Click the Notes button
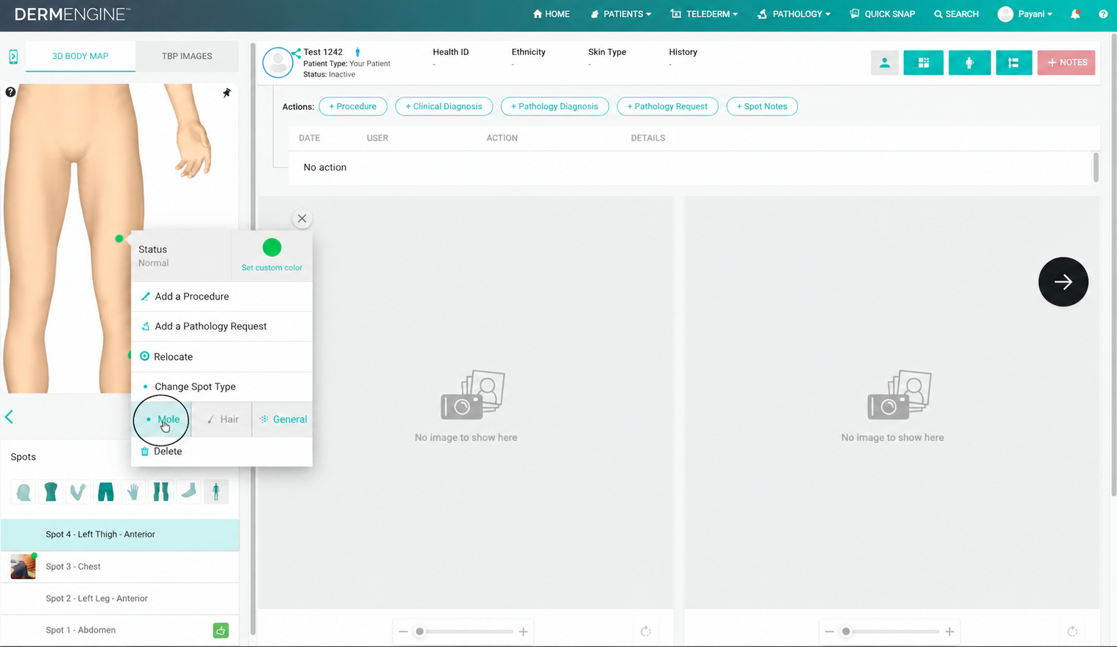Image resolution: width=1117 pixels, height=647 pixels. 1066,62
